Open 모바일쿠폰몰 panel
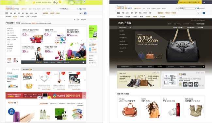 click(13, 79)
